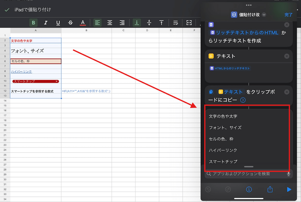Image resolution: width=301 pixels, height=202 pixels.
Task: Open the 'ハイパーリンク' link in cell A8
Action: pos(21,72)
